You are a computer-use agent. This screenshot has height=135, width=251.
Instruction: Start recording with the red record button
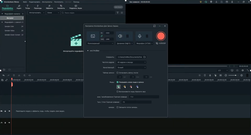click(161, 36)
